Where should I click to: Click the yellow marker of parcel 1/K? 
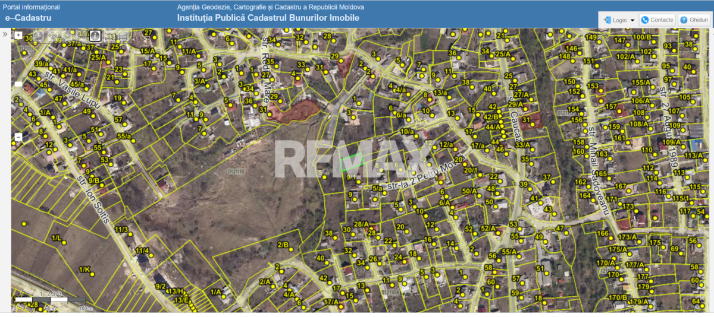click(92, 274)
